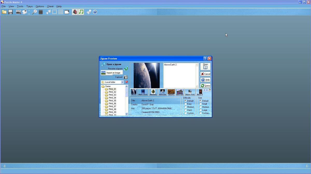Click the open folder toolbar icon

coord(4,12)
